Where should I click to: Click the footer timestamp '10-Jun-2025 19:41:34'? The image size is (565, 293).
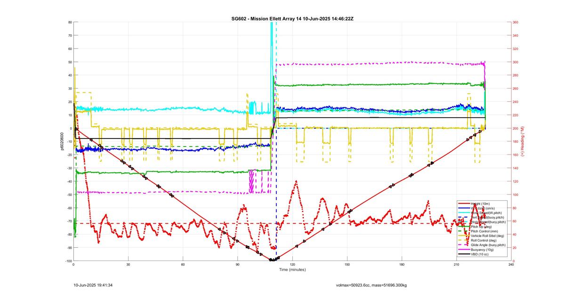(93, 285)
